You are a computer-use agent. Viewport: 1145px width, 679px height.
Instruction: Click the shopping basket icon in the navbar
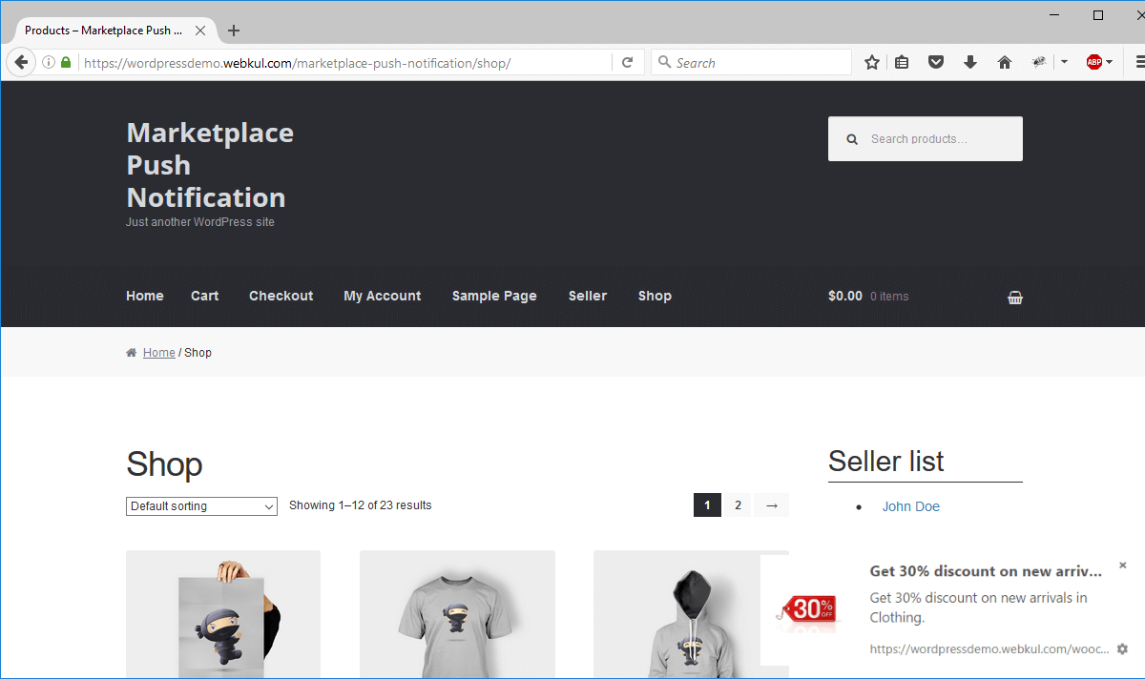[x=1014, y=297]
